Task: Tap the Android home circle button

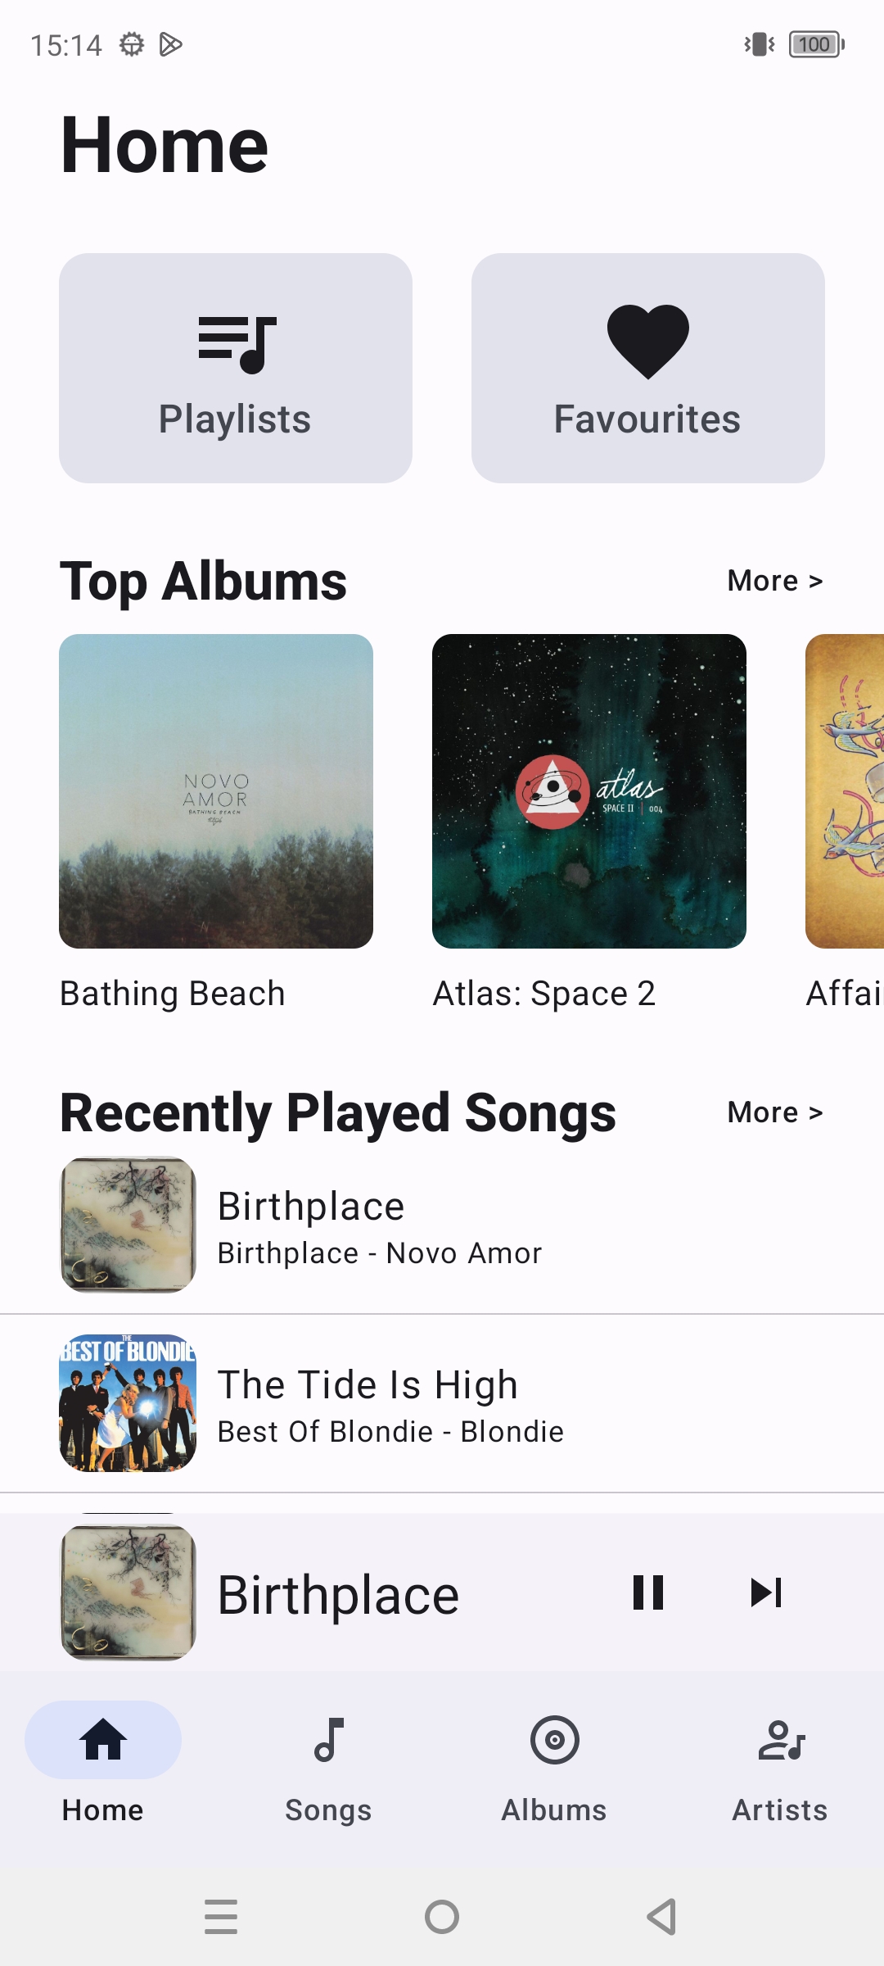Action: click(442, 1917)
